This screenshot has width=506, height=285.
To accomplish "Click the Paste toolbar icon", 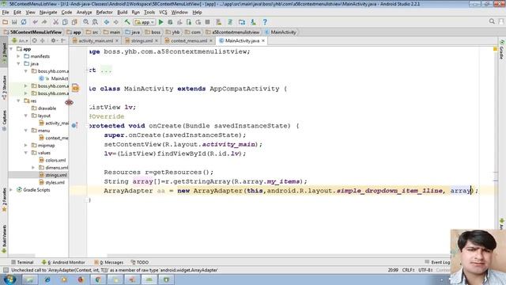I will point(74,22).
